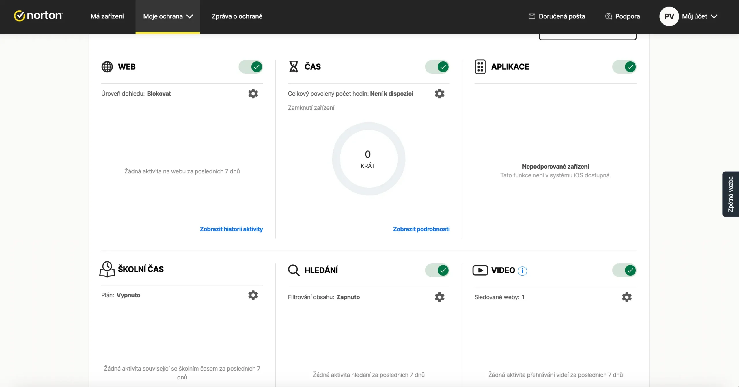Viewport: 739px width, 387px height.
Task: Click the PV account avatar
Action: [669, 16]
